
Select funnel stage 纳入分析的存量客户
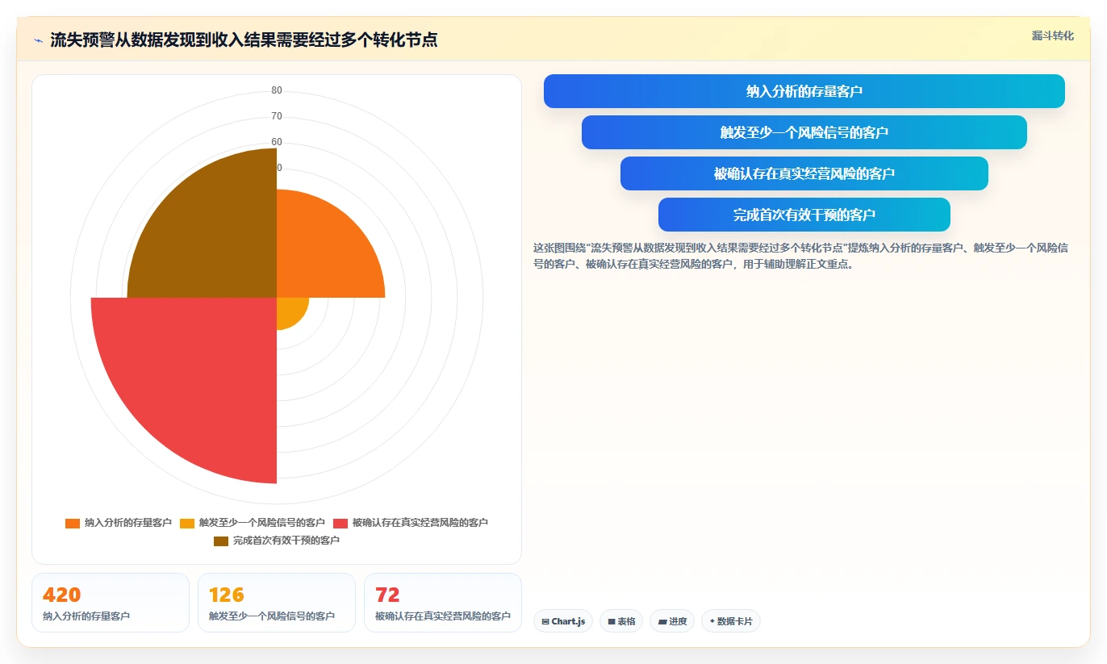pyautogui.click(x=804, y=91)
